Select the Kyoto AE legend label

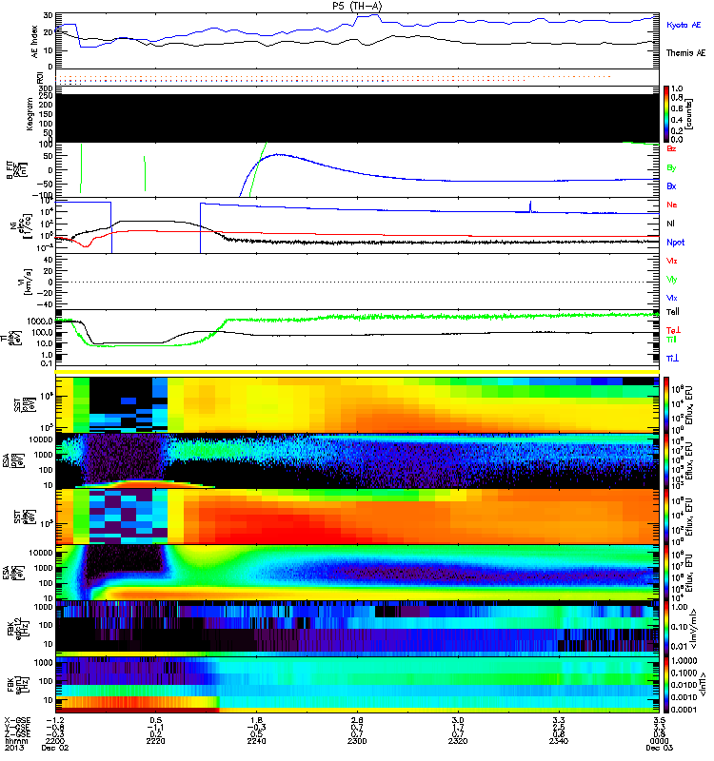click(684, 25)
